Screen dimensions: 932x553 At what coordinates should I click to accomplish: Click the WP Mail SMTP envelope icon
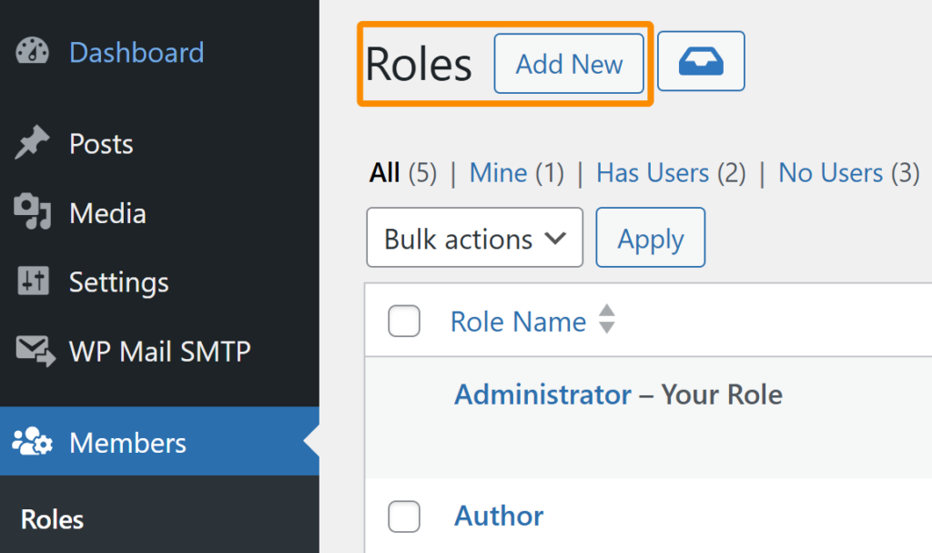35,351
